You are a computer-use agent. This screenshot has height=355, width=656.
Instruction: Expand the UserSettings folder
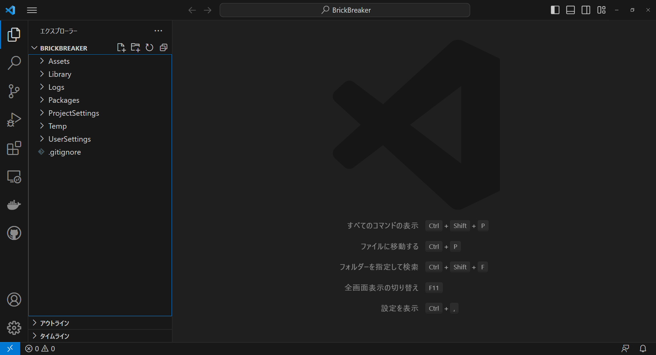point(100,139)
